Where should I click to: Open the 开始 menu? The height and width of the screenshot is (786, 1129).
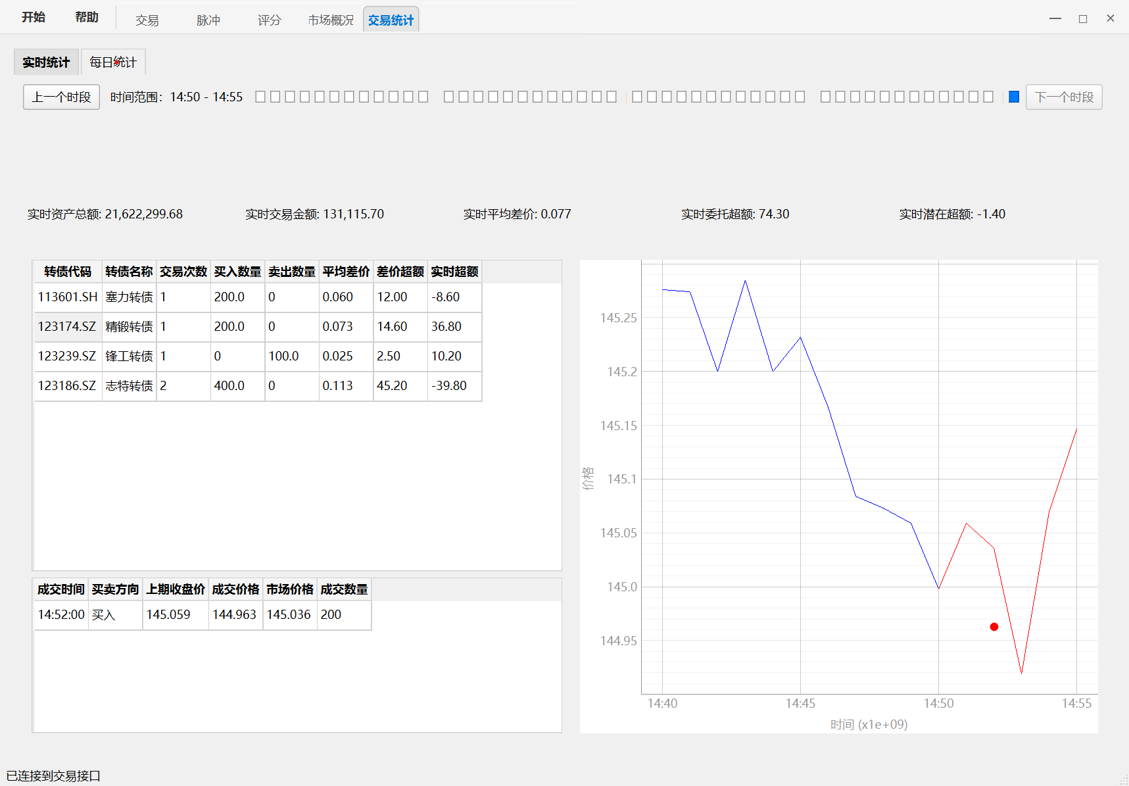(33, 17)
